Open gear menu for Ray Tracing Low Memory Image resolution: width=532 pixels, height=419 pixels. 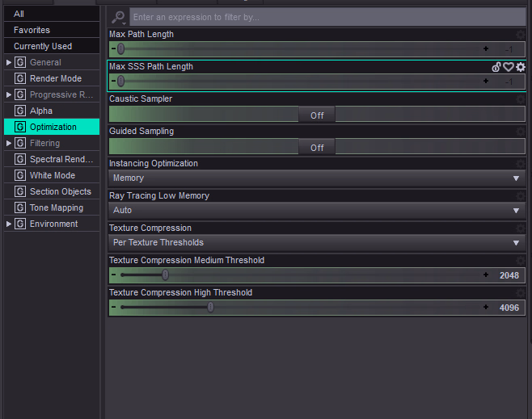pyautogui.click(x=520, y=196)
